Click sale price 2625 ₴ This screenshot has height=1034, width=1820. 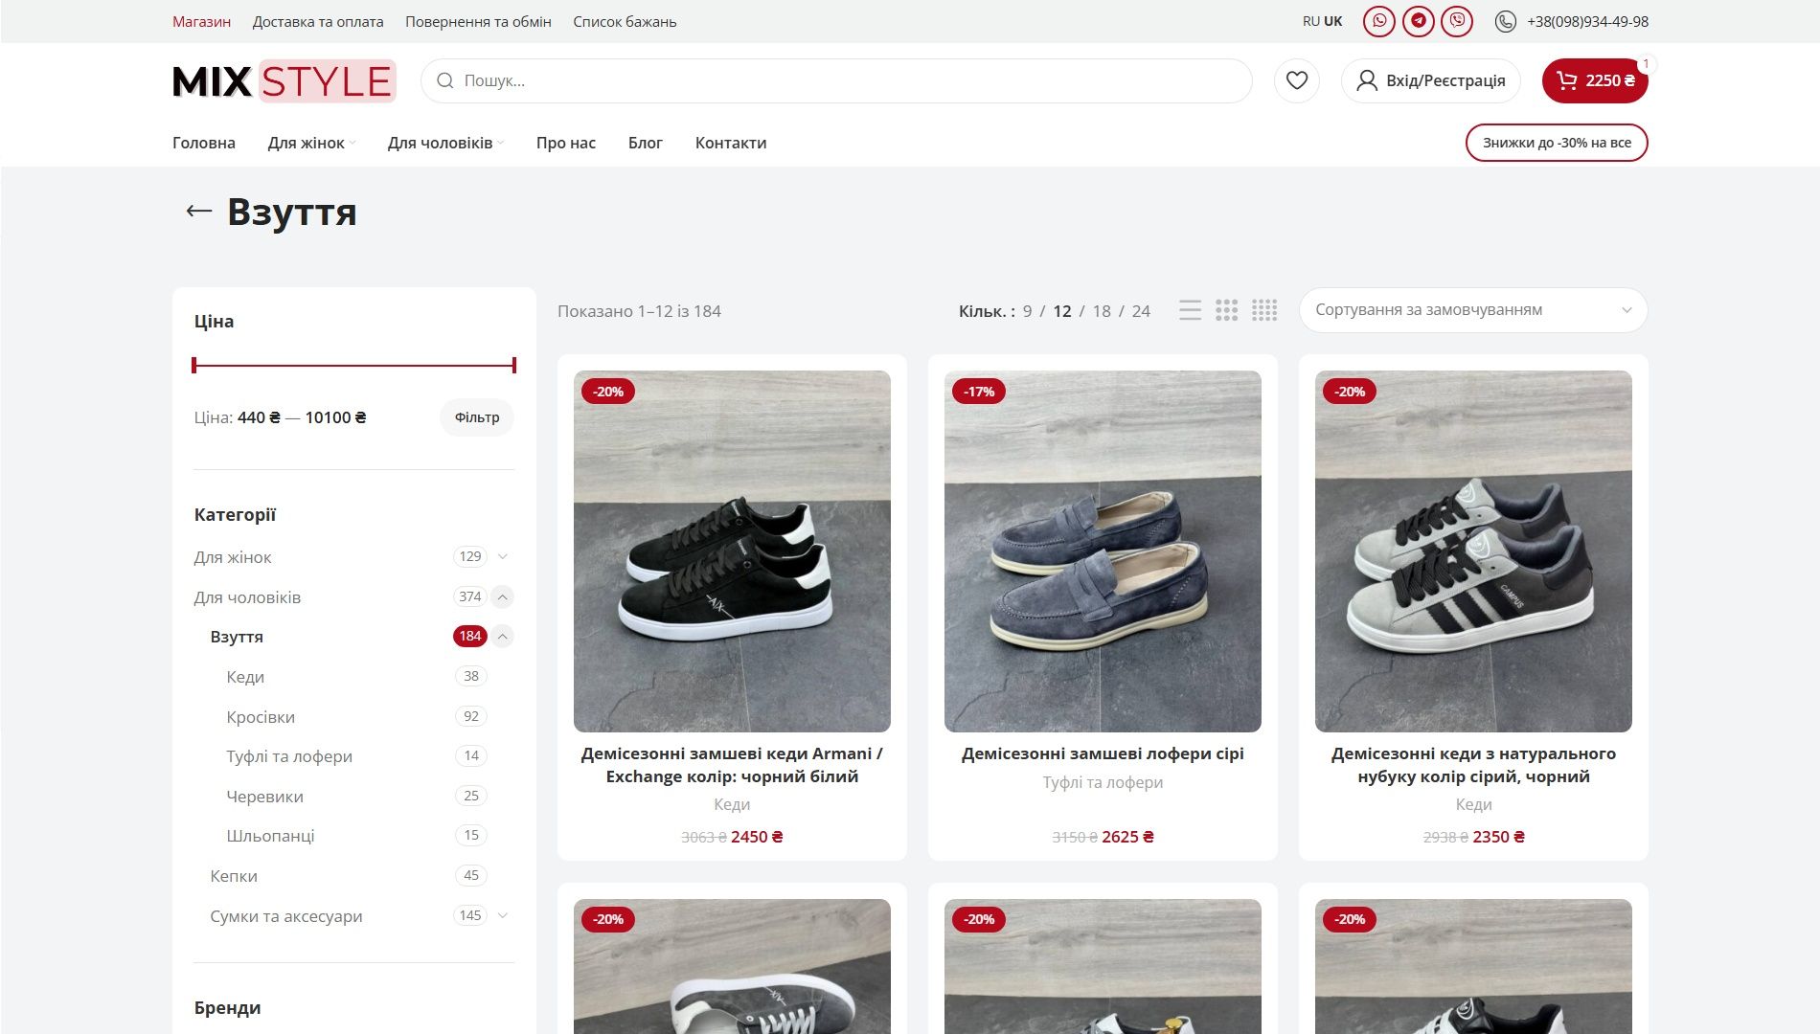(x=1127, y=837)
